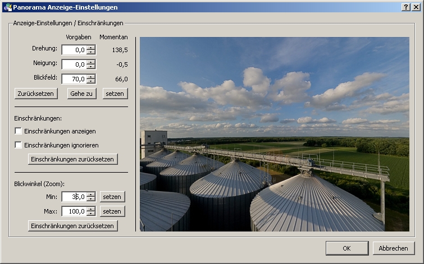This screenshot has width=424, height=264.
Task: Click the Gehe zu button
Action: point(81,94)
